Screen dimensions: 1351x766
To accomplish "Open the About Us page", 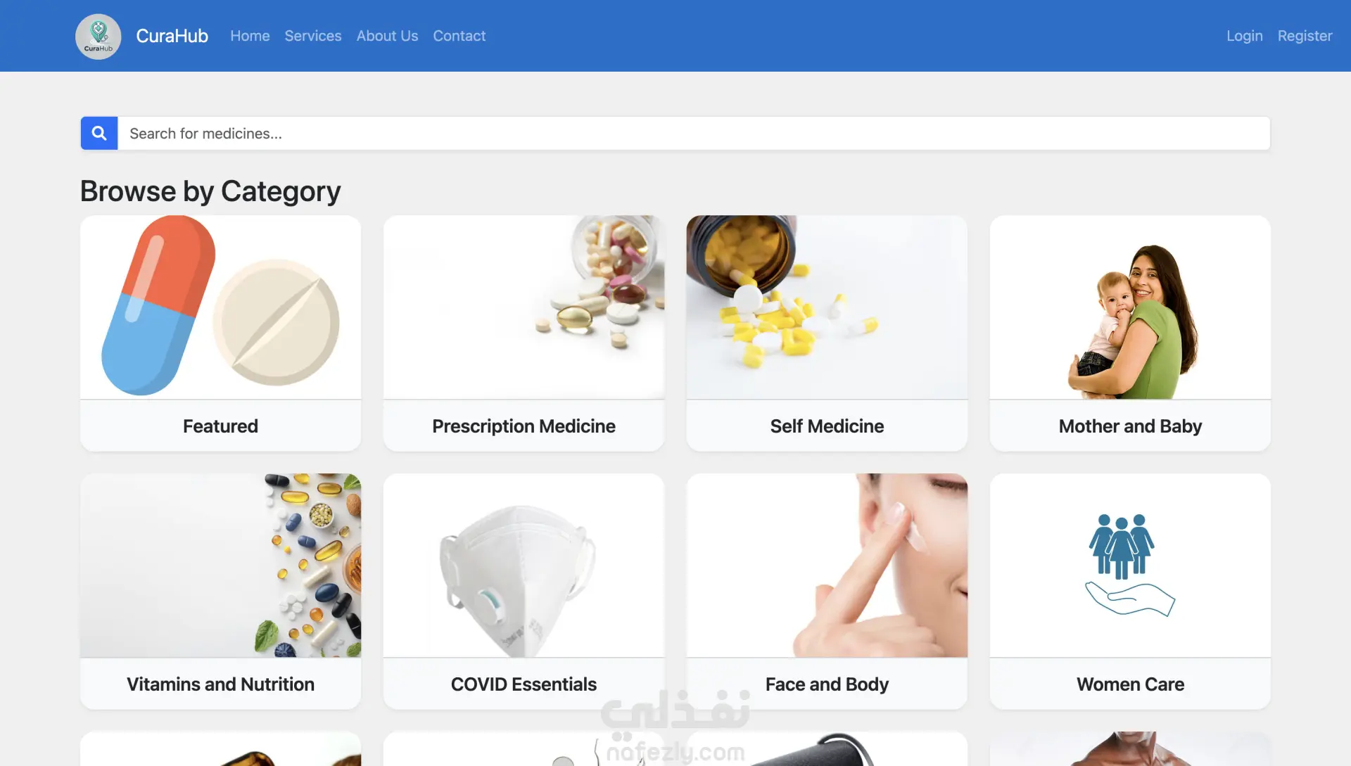I will point(387,36).
